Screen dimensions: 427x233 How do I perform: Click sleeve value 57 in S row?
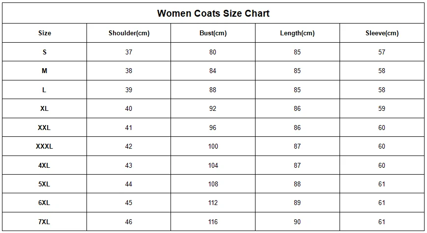click(x=382, y=52)
